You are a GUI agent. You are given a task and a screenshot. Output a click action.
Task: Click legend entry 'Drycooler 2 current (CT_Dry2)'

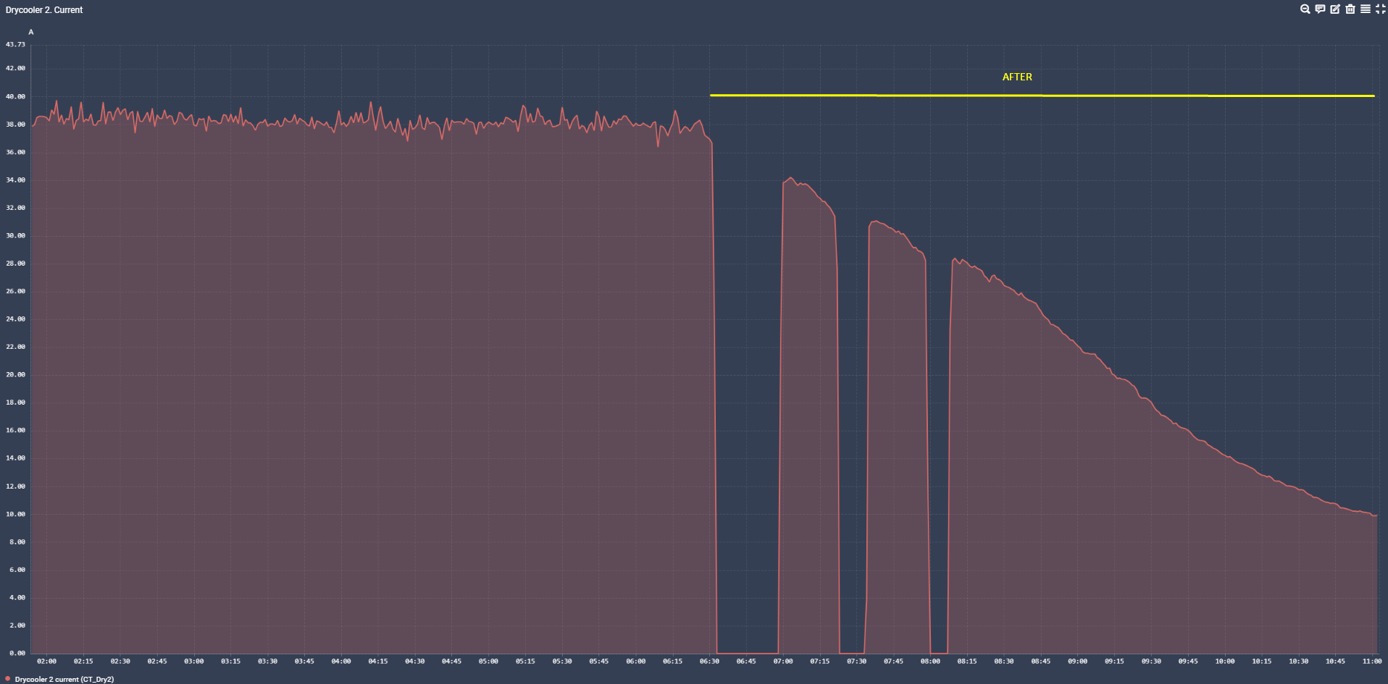point(65,679)
